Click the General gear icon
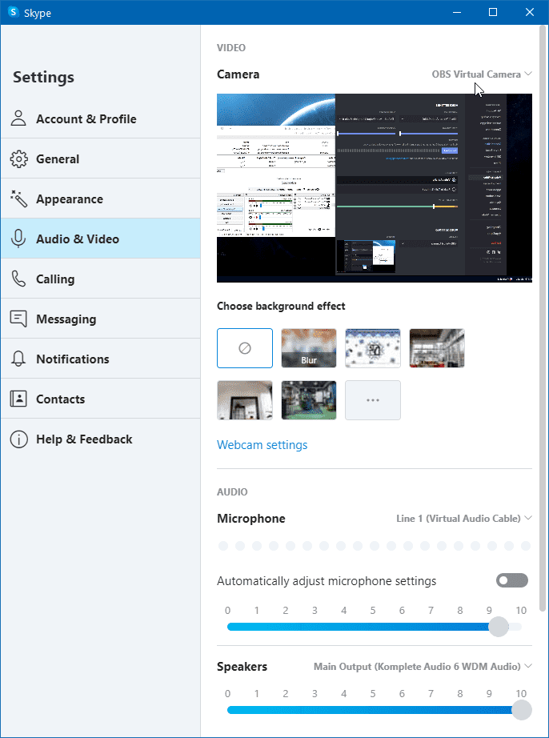The height and width of the screenshot is (738, 549). click(x=18, y=158)
